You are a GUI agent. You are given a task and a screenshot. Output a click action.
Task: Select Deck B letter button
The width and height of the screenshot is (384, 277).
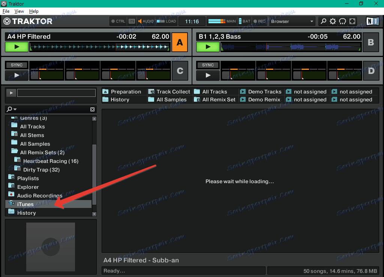(x=371, y=42)
